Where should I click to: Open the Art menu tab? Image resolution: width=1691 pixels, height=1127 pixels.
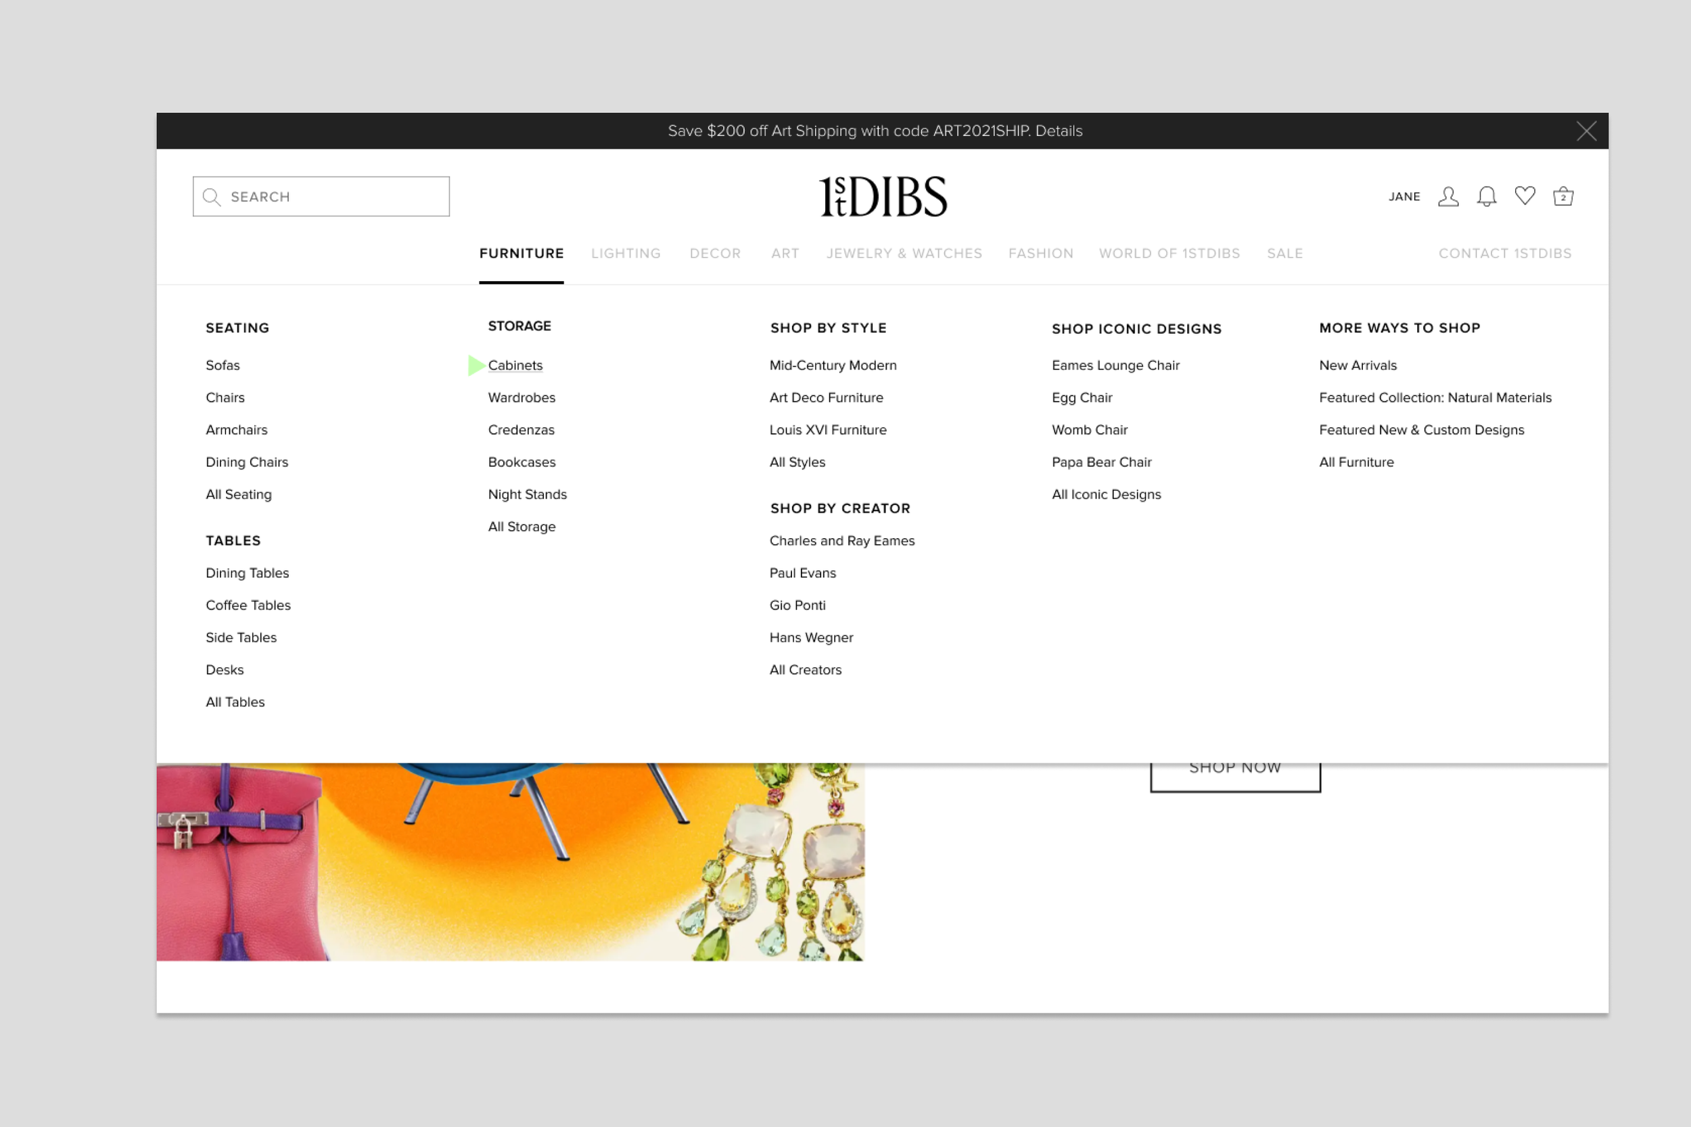coord(785,254)
